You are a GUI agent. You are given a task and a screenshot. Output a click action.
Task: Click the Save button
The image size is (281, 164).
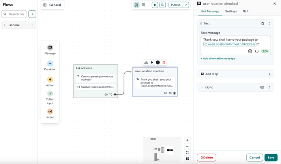(271, 157)
